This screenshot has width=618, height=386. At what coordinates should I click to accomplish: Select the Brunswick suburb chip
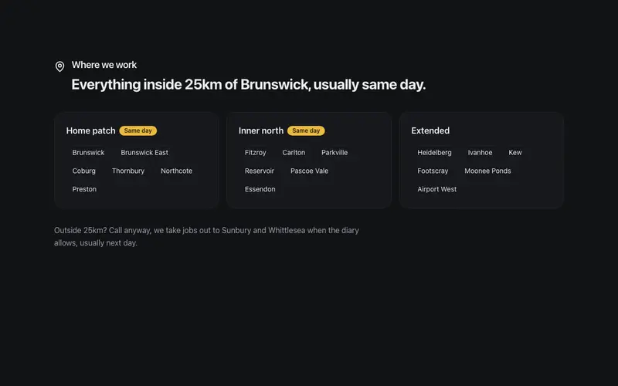click(88, 152)
